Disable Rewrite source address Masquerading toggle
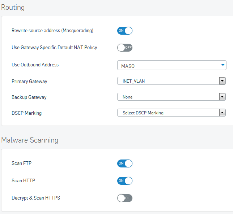This screenshot has width=233, height=214. [x=125, y=31]
